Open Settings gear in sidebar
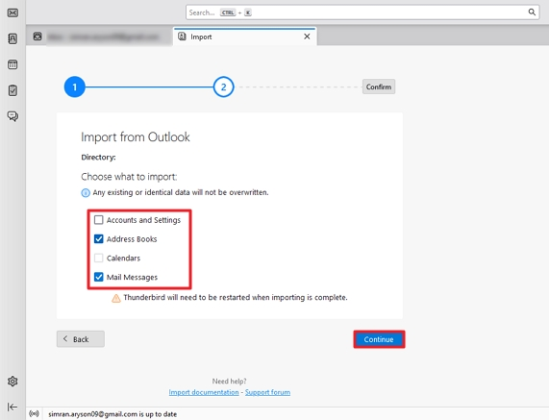 tap(12, 382)
